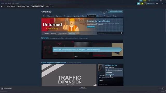This screenshot has width=166, height=93.
Task: Open Ваш список голосований link
Action: coord(106,78)
